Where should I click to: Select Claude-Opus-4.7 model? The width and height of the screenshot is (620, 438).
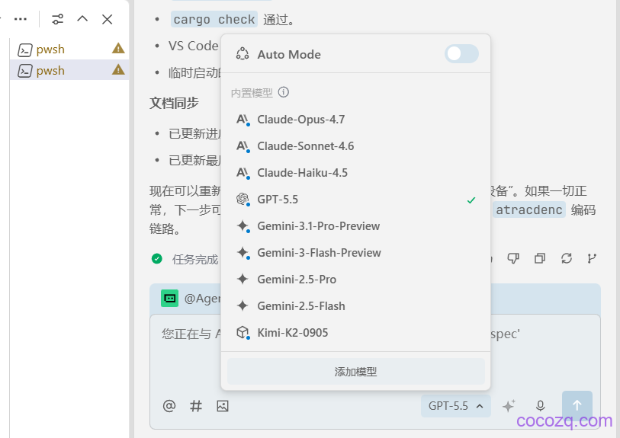point(355,120)
